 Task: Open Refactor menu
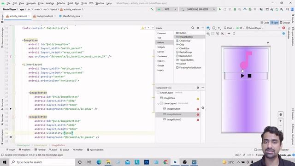61,3
